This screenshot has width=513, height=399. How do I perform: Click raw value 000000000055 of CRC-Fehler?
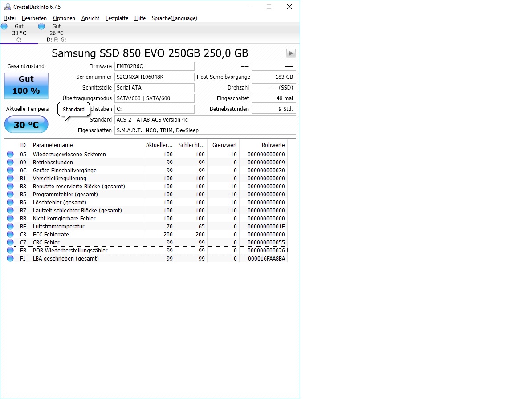pyautogui.click(x=266, y=243)
